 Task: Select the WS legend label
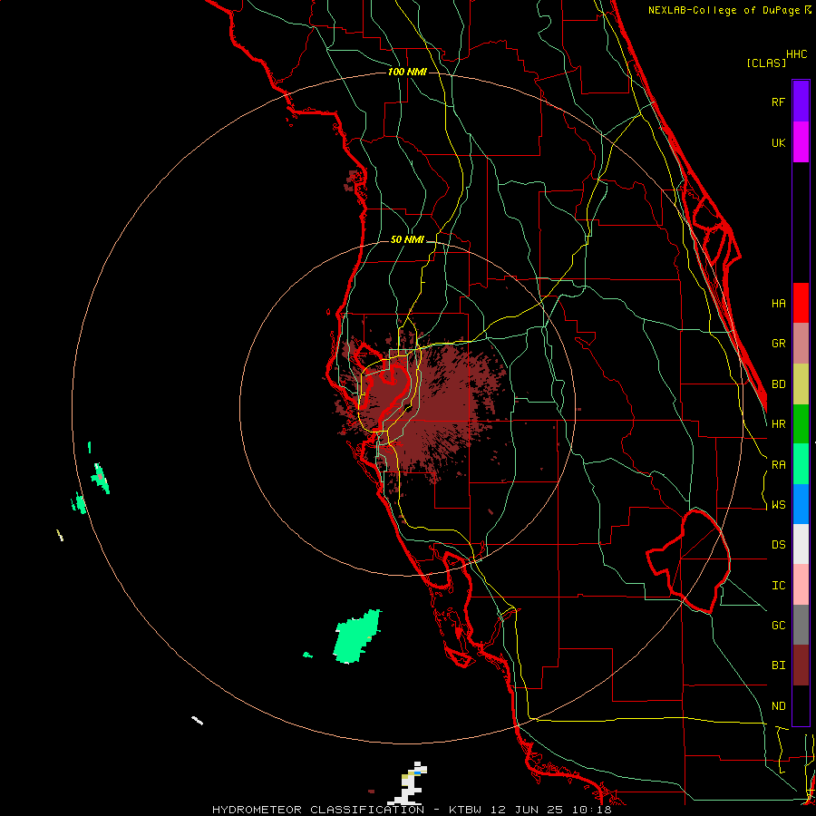778,505
